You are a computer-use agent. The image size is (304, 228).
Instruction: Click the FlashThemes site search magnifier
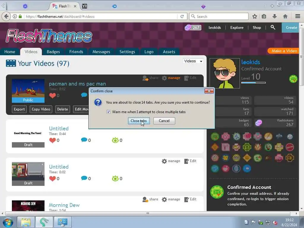click(273, 27)
